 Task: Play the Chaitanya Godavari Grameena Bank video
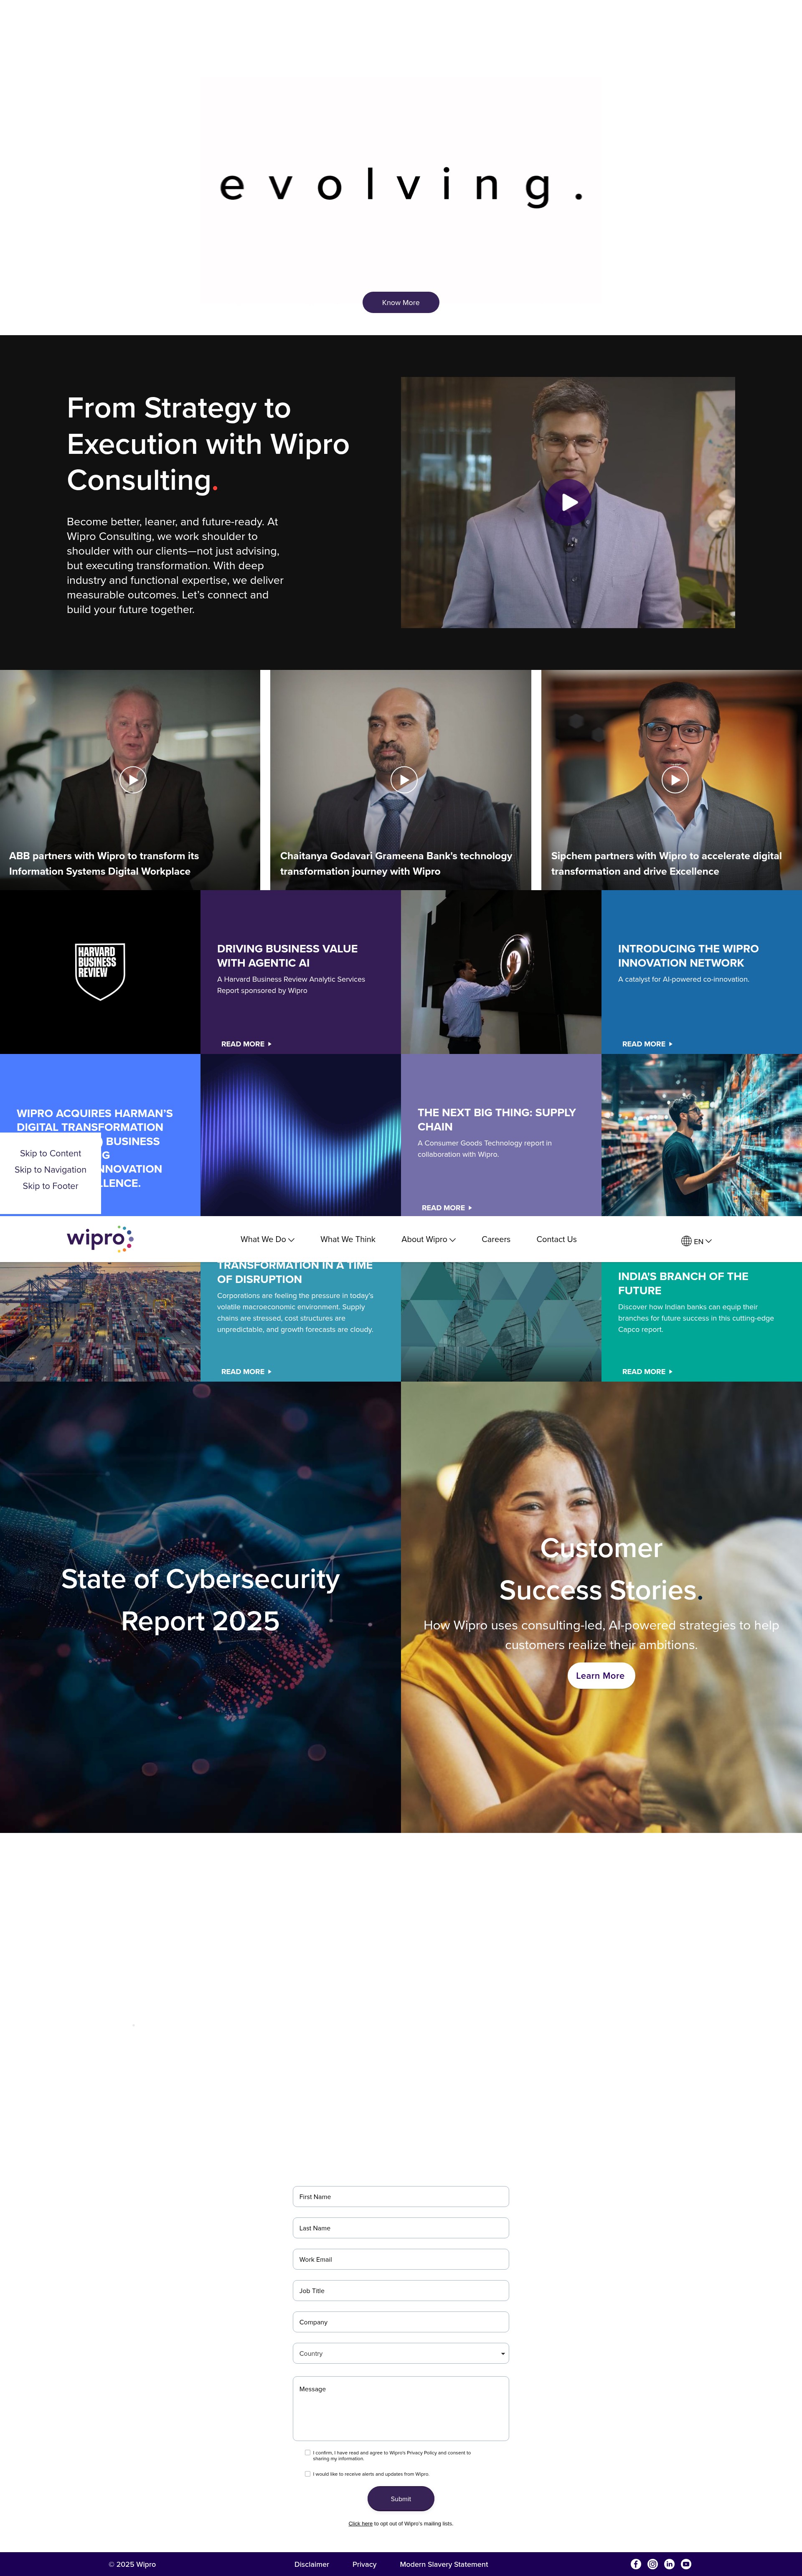pyautogui.click(x=404, y=779)
